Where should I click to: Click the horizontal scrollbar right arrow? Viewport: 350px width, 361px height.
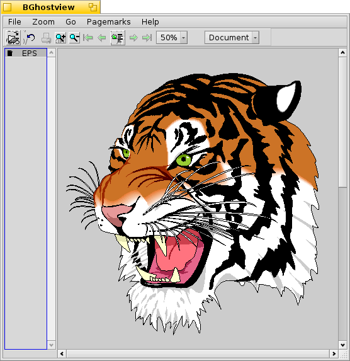point(334,353)
